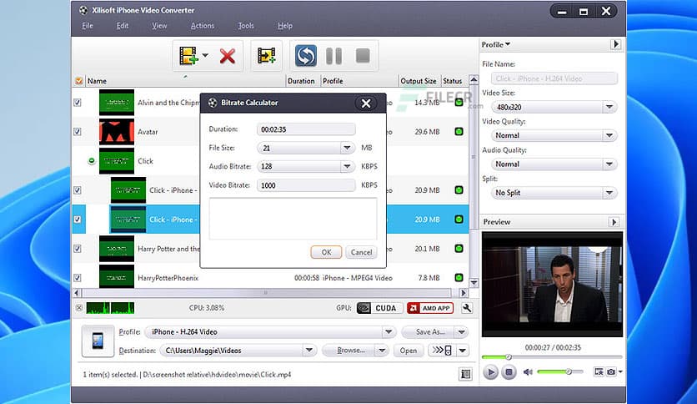The height and width of the screenshot is (404, 697).
Task: Open the Help menu
Action: click(285, 26)
